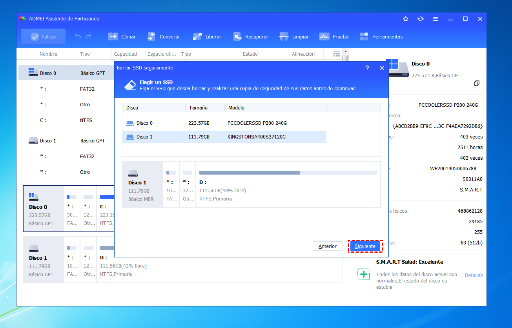This screenshot has width=512, height=328.
Task: Click the Disco 1 block in the bottom disk map
Action: pos(43,260)
